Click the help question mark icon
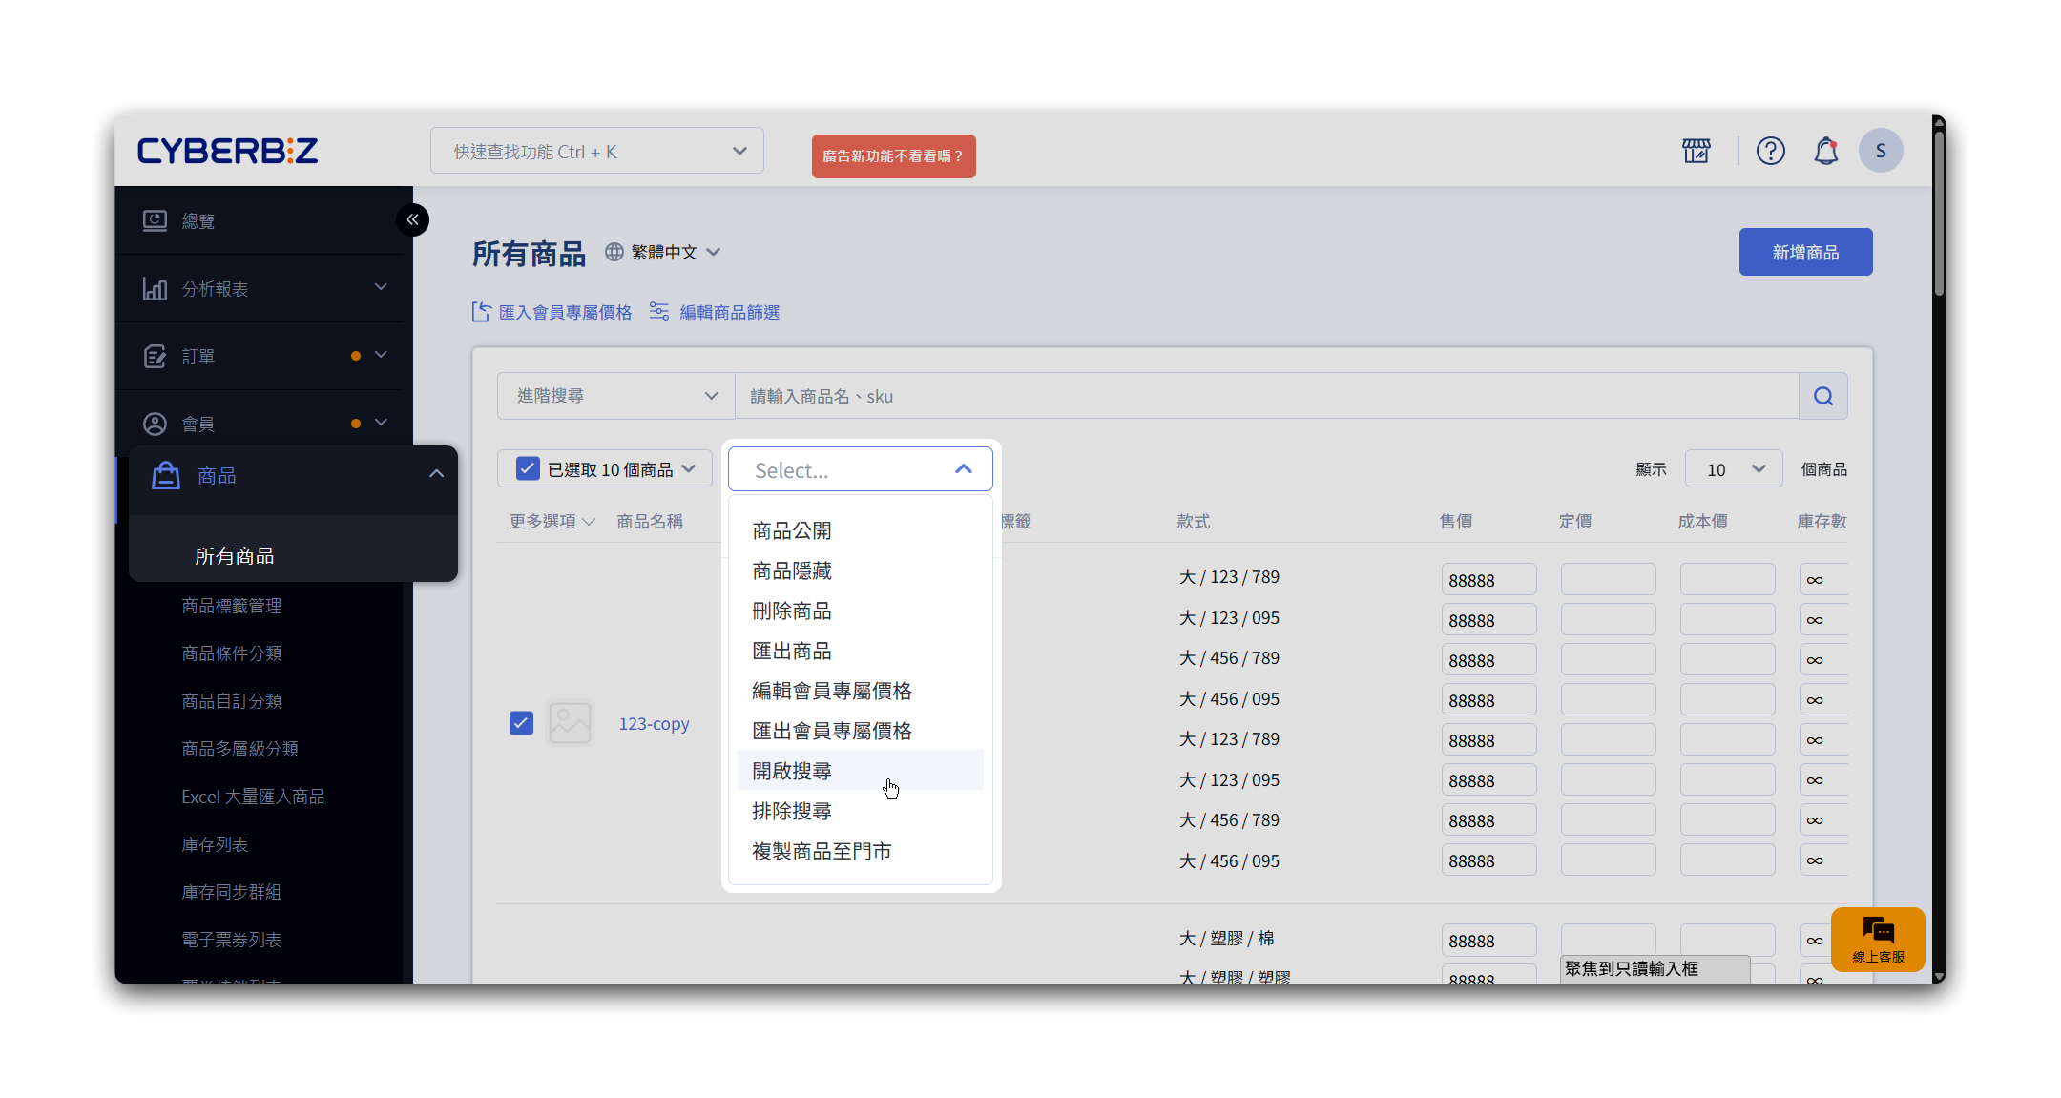The height and width of the screenshot is (1098, 2061). click(1770, 151)
